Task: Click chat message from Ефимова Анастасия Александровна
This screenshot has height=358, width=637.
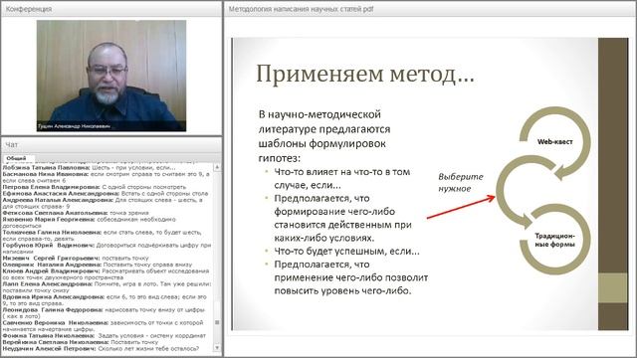Action: (x=106, y=194)
